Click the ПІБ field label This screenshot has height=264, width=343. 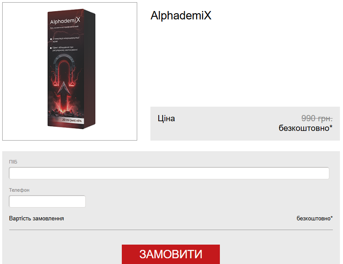click(13, 162)
